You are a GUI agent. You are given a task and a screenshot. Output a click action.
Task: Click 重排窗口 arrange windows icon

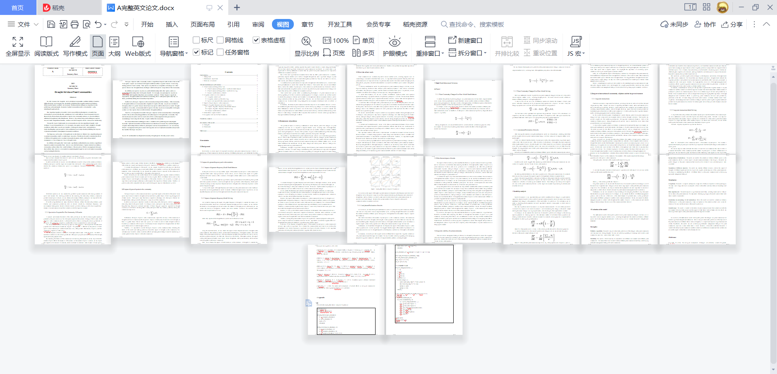click(430, 42)
